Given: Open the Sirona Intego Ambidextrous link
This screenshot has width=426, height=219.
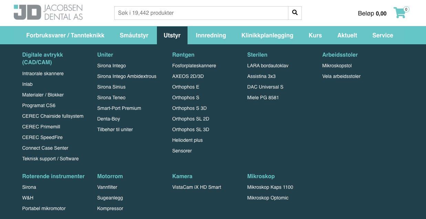Looking at the screenshot, I should 127,76.
